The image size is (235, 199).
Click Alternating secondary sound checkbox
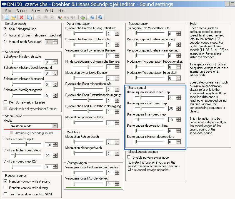pyautogui.click(x=11, y=132)
